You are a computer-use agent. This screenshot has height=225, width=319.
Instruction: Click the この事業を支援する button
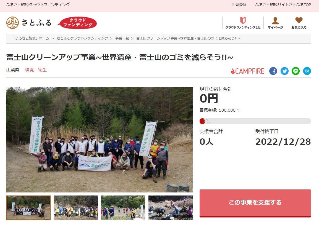pos(255,203)
